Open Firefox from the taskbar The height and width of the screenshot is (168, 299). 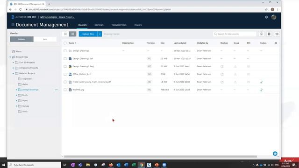[x=111, y=165]
